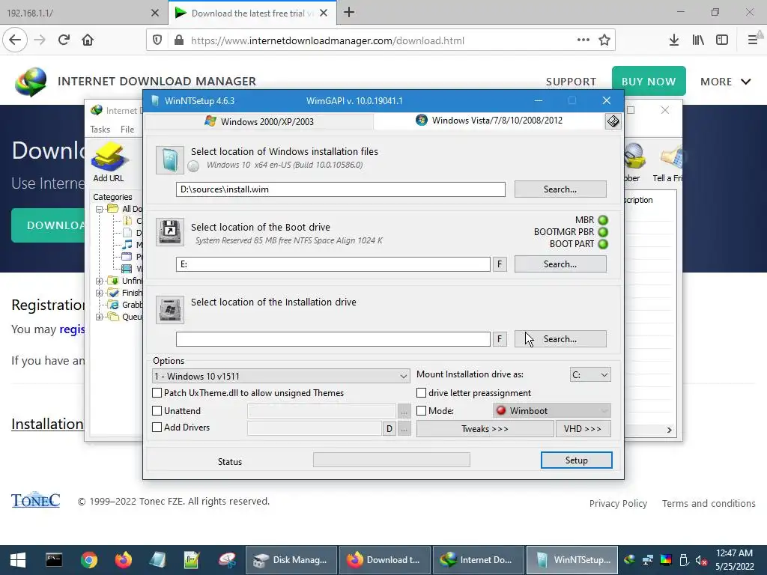Viewport: 767px width, 575px height.
Task: Go back with browser back arrow
Action: tap(15, 40)
